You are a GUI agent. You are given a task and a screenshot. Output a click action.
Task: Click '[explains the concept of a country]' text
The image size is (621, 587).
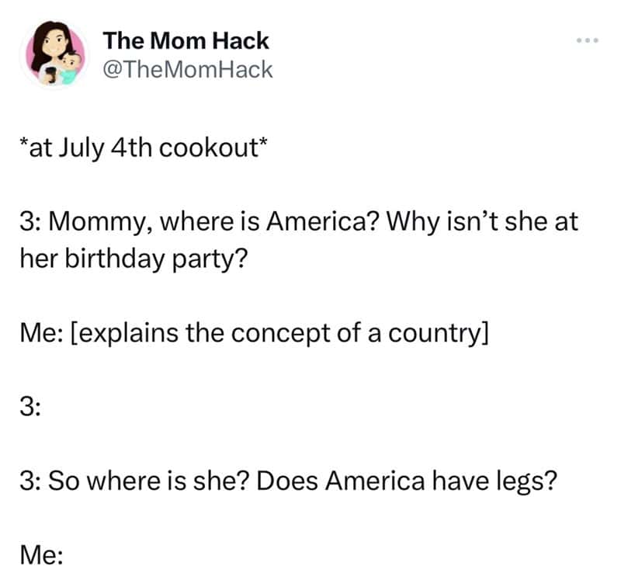pos(279,334)
